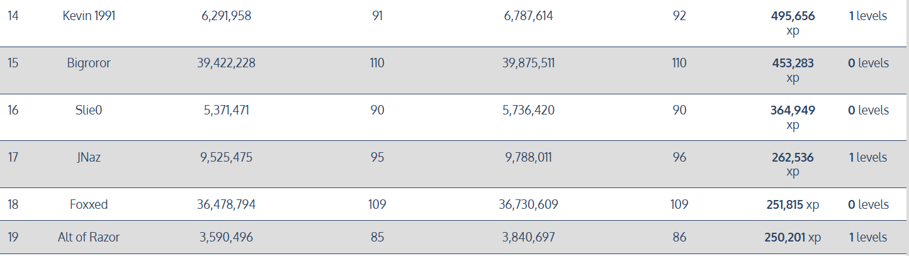This screenshot has height=256, width=909.
Task: Click Kevin 1991's 495,656 xp gain
Action: 793,23
